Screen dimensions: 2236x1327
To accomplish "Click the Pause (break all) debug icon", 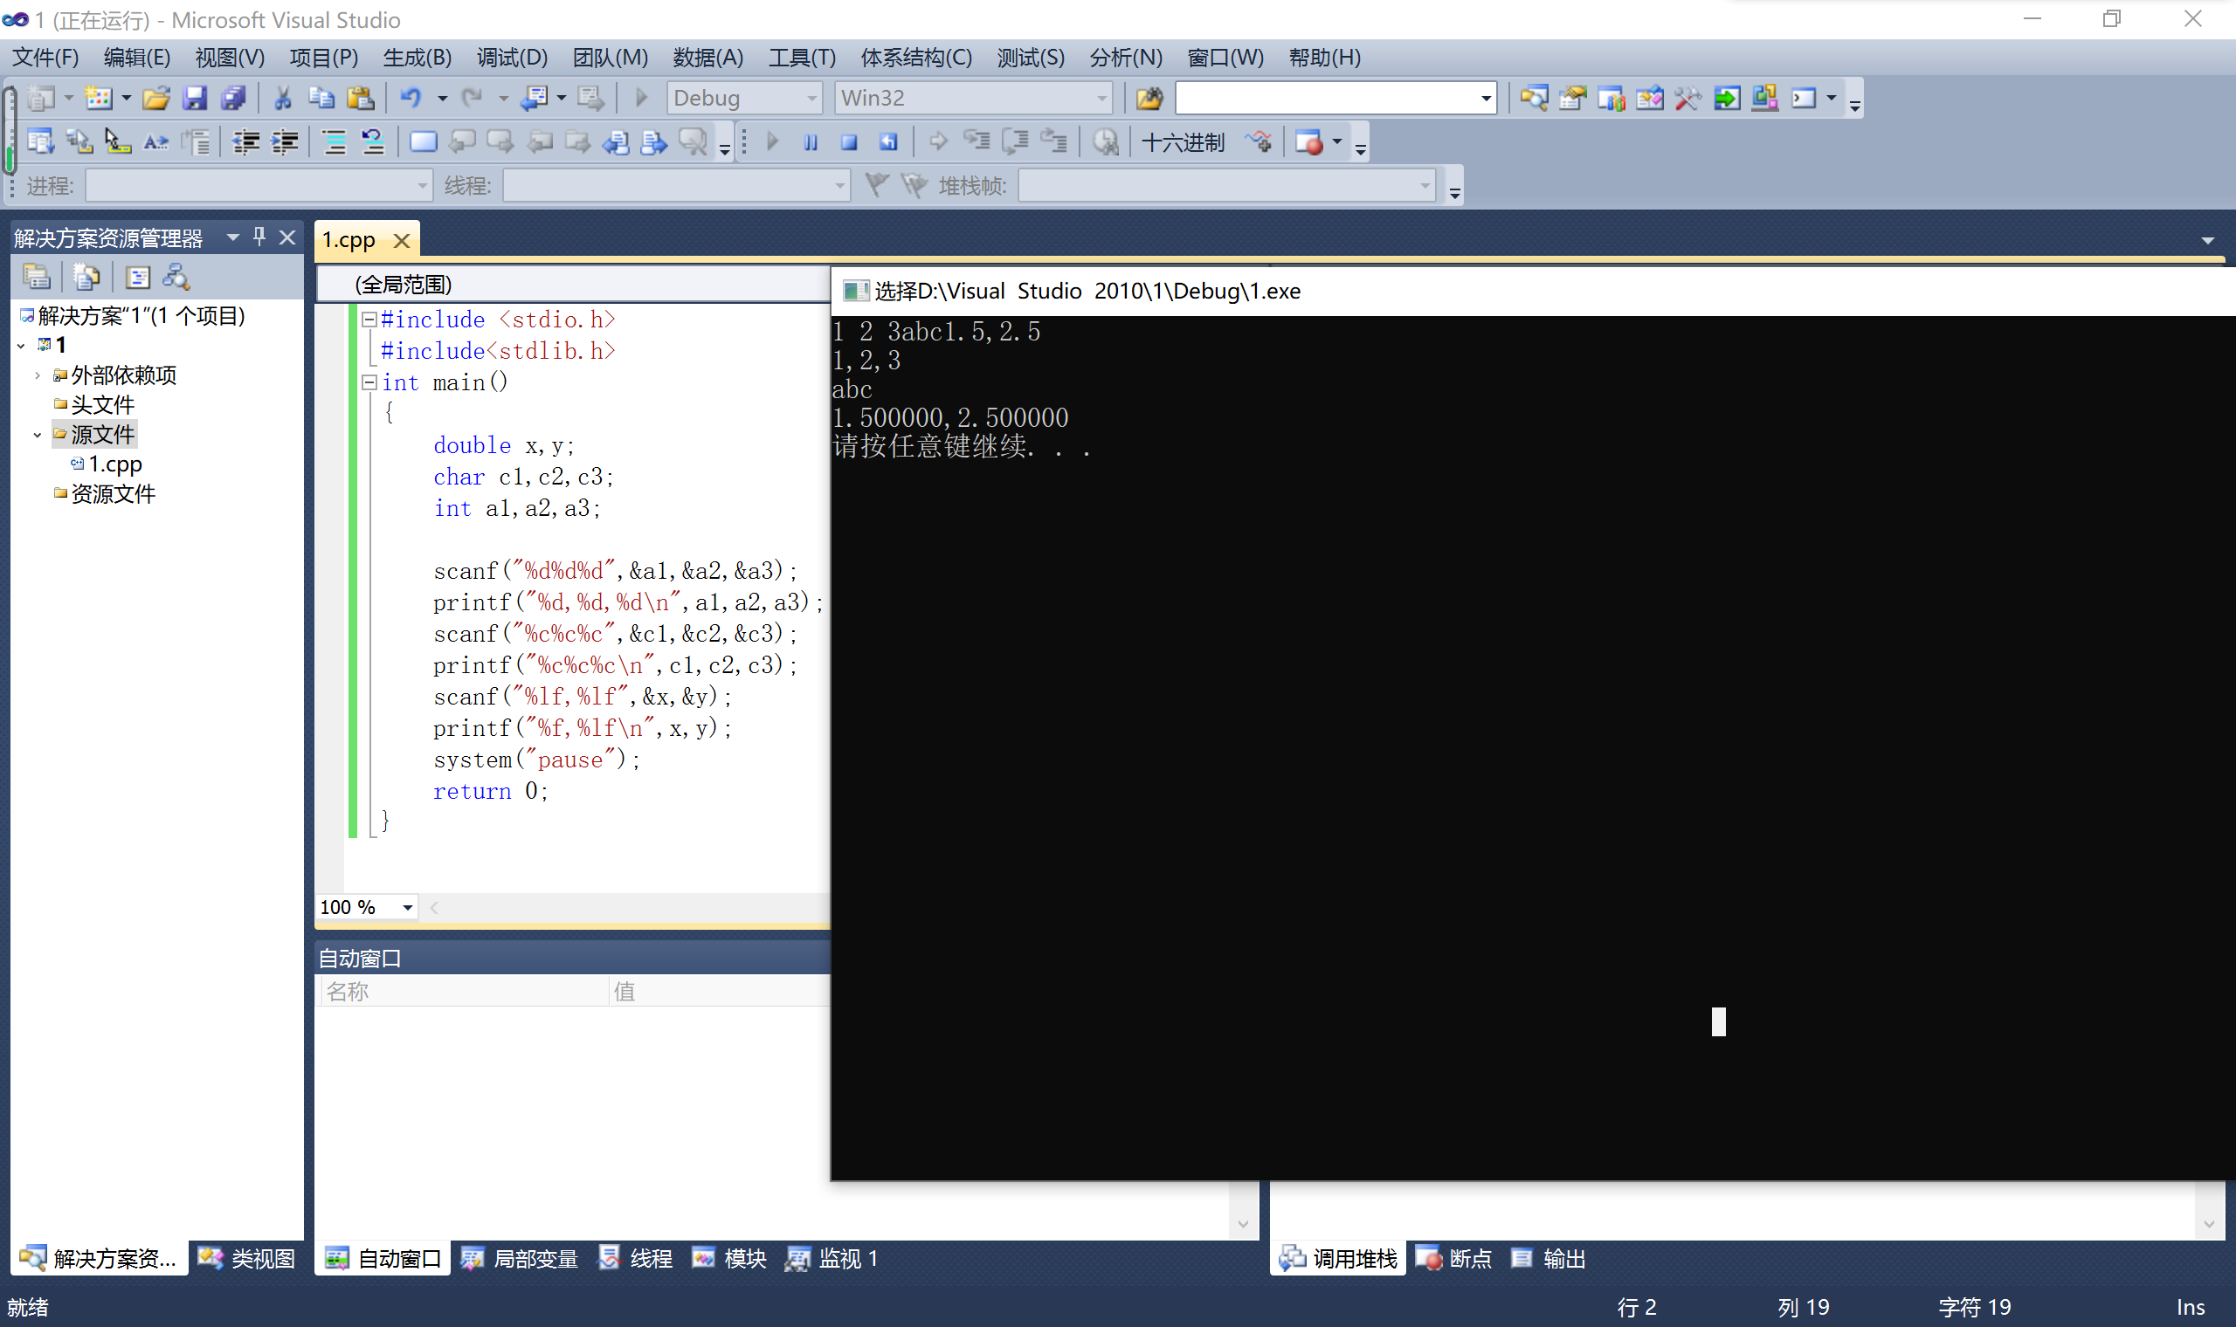I will point(811,142).
